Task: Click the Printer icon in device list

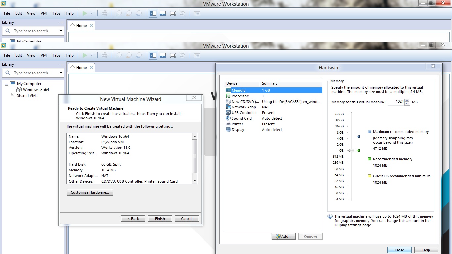Action: pos(228,124)
